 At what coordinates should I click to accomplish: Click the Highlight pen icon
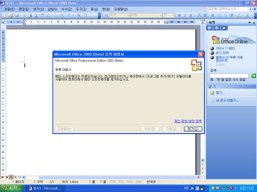coord(239,15)
